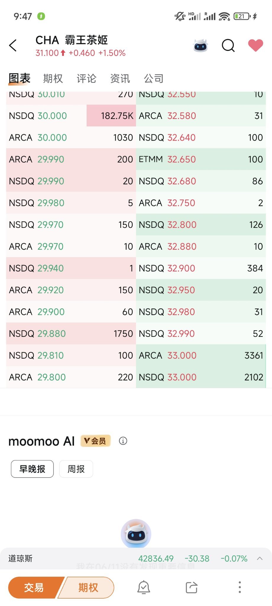Switch to the 评论 tab

[86, 78]
